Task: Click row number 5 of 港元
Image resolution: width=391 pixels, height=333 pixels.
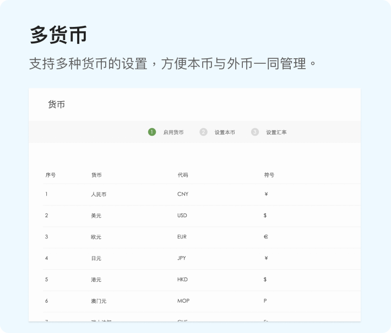Action: [x=47, y=280]
